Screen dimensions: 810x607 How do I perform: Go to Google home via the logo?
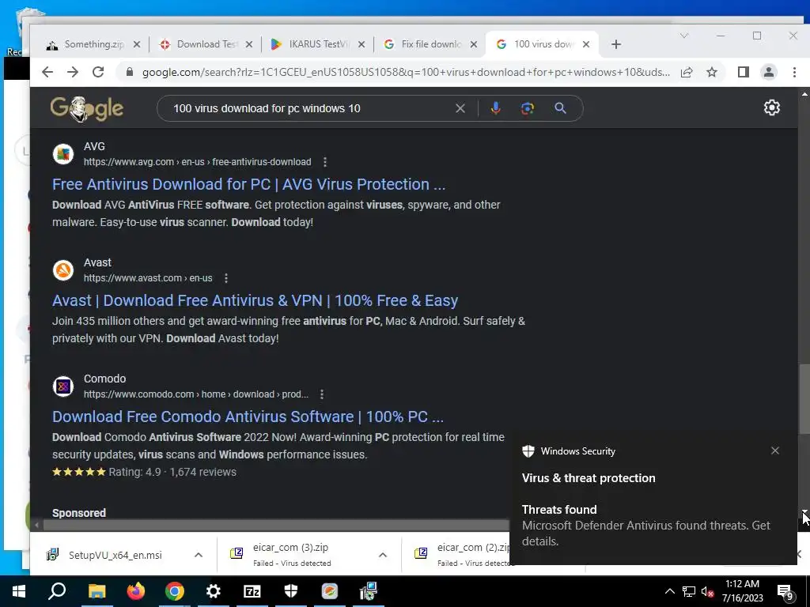click(x=87, y=108)
